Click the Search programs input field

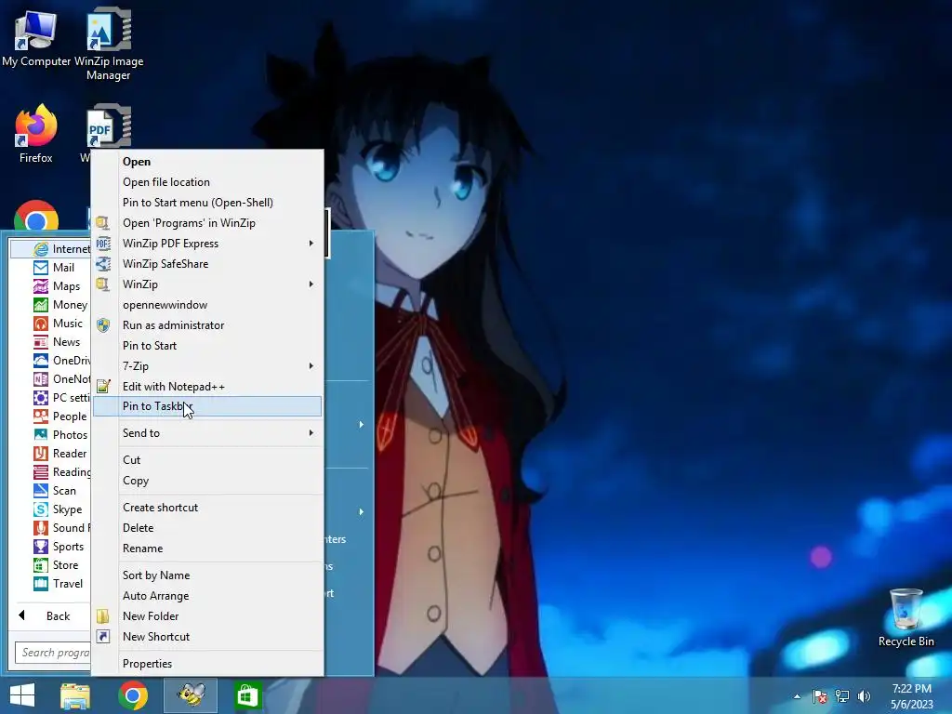tap(53, 653)
